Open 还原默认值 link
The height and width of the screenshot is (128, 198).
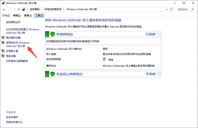(12, 51)
